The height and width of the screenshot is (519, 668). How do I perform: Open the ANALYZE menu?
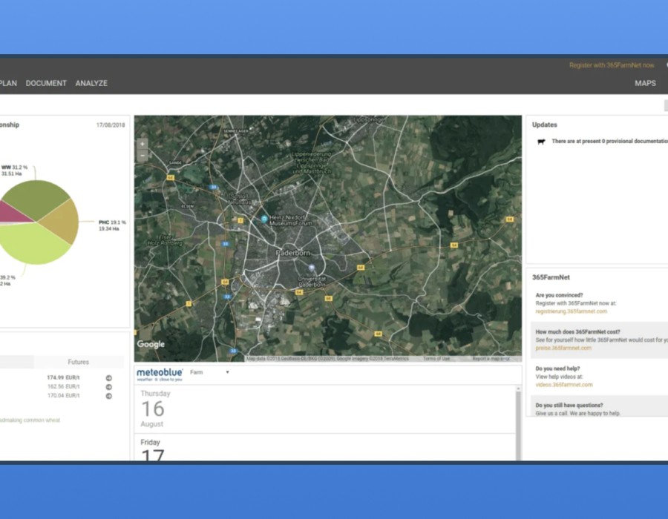[x=91, y=83]
